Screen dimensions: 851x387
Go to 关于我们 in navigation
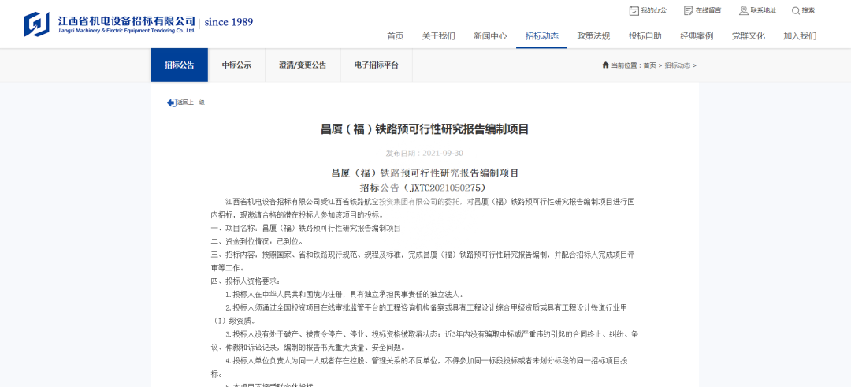click(438, 36)
